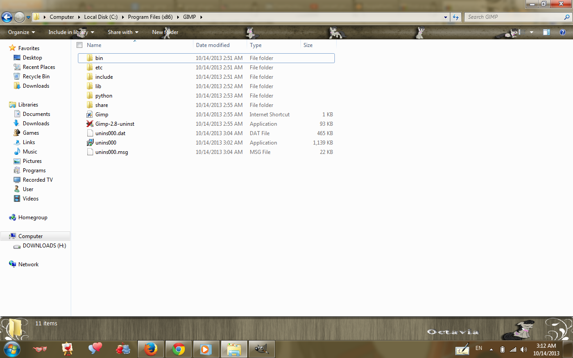Toggle the preview pane icon
Image resolution: width=573 pixels, height=358 pixels.
[x=547, y=32]
